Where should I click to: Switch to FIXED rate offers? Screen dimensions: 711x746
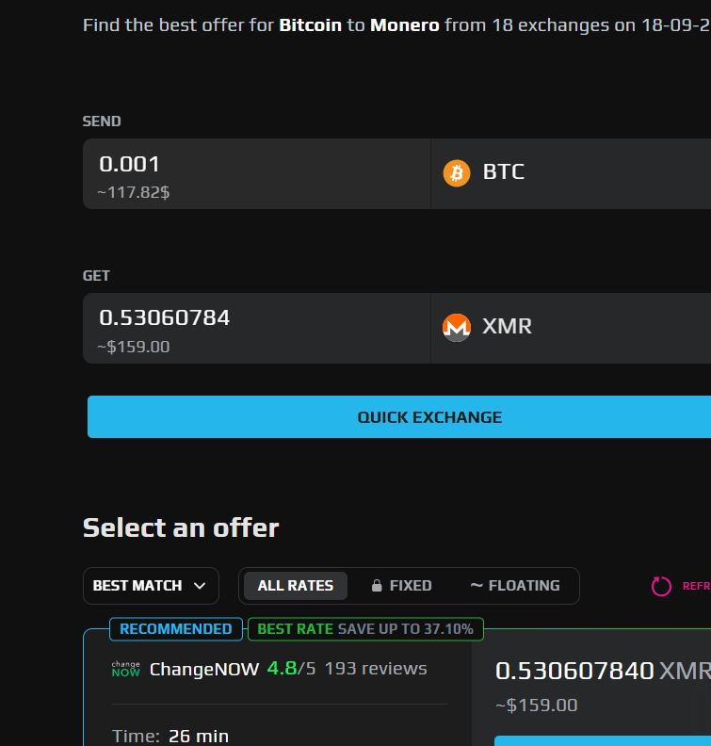point(410,586)
